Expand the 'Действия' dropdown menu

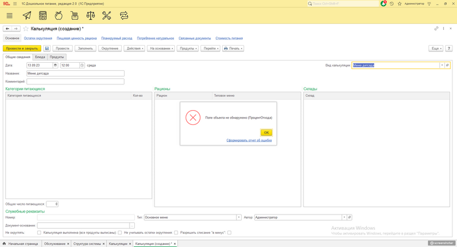pos(134,48)
